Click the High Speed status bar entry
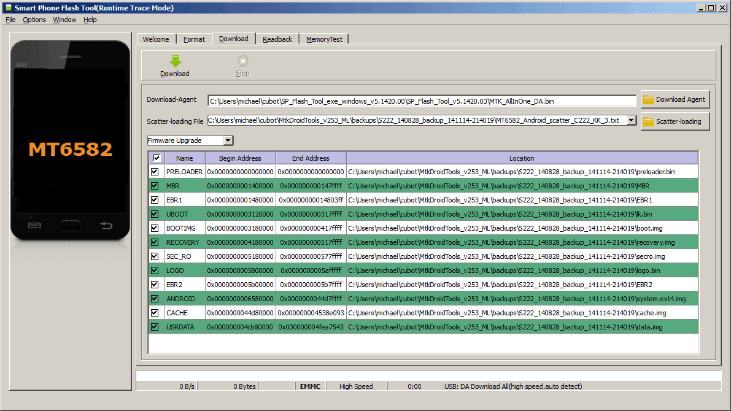Viewport: 731px width, 411px height. pyautogui.click(x=356, y=386)
